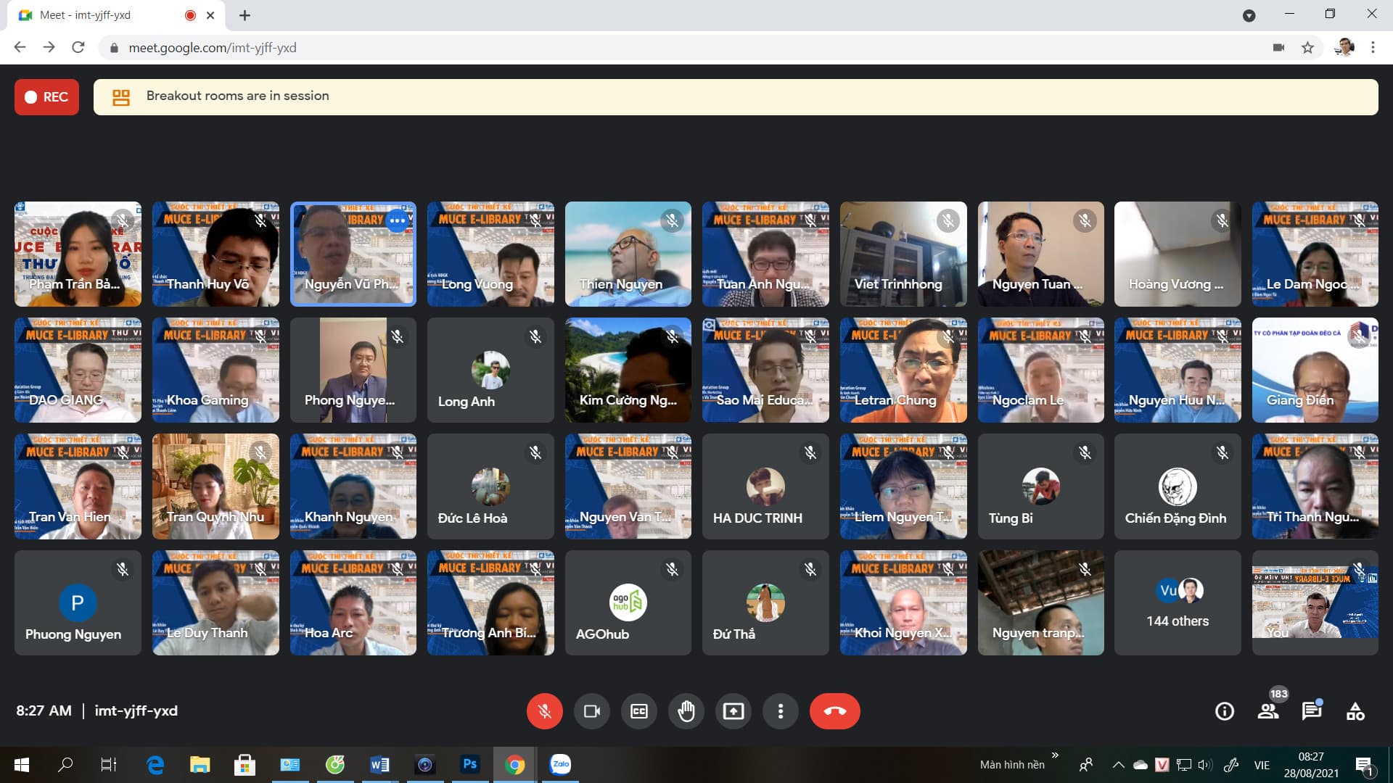Open chat with everyone panel
Screen dimensions: 1393x783
coord(1312,711)
